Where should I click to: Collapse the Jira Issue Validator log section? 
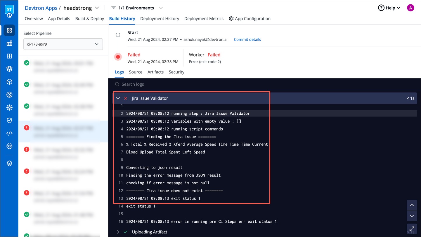(x=118, y=98)
